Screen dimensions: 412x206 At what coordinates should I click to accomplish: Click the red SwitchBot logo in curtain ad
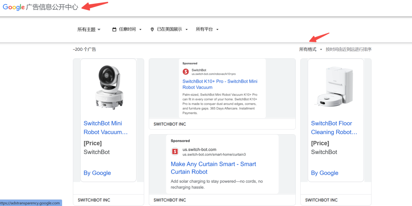point(175,151)
